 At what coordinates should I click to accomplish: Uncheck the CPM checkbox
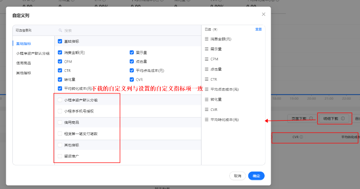click(60, 62)
